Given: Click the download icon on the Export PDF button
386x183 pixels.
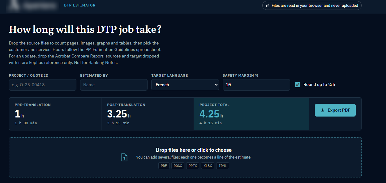Looking at the screenshot, I should tap(323, 110).
